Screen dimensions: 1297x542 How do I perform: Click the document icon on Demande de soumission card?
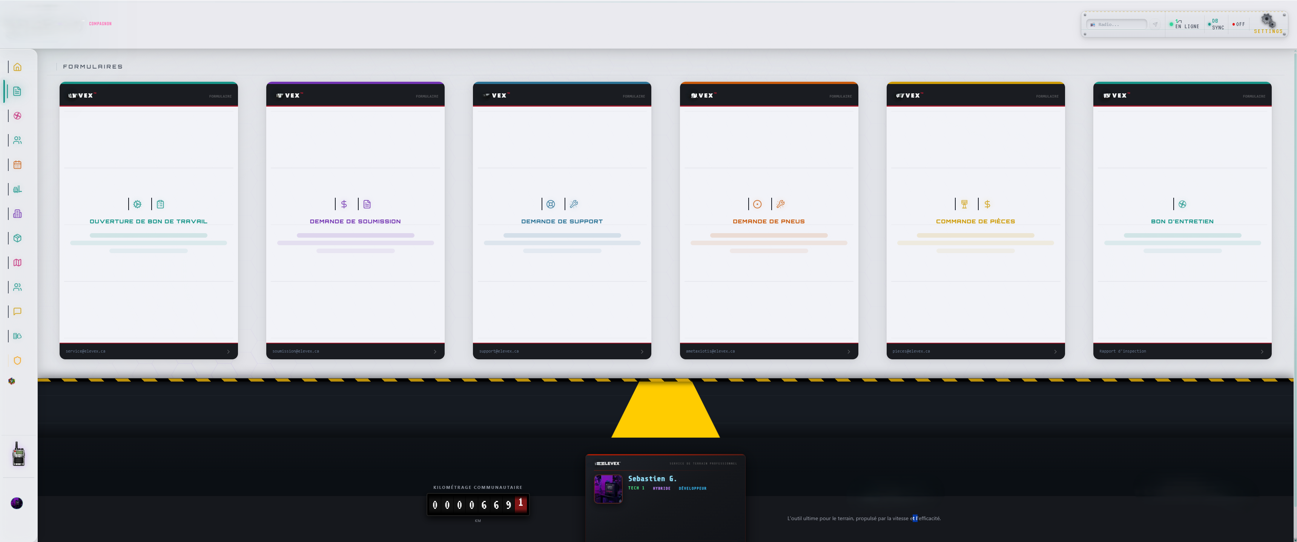pos(367,204)
